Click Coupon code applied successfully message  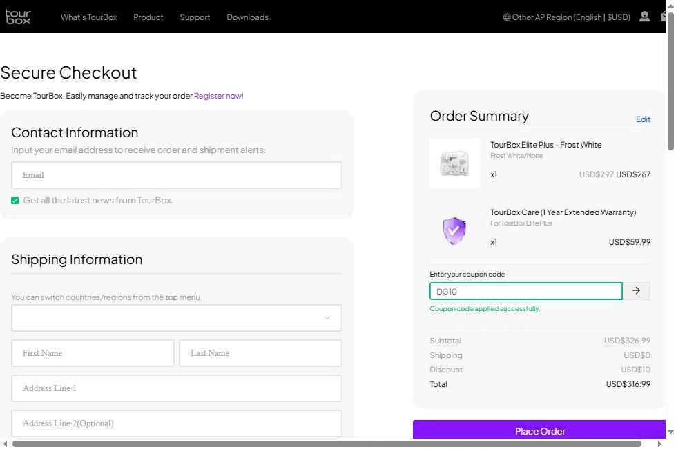click(485, 309)
